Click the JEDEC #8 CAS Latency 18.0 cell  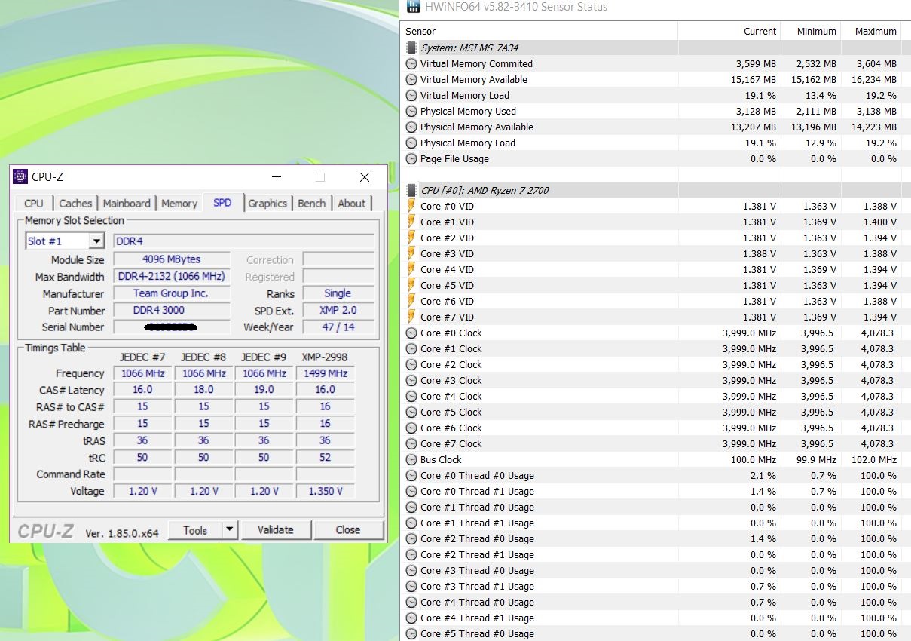203,390
